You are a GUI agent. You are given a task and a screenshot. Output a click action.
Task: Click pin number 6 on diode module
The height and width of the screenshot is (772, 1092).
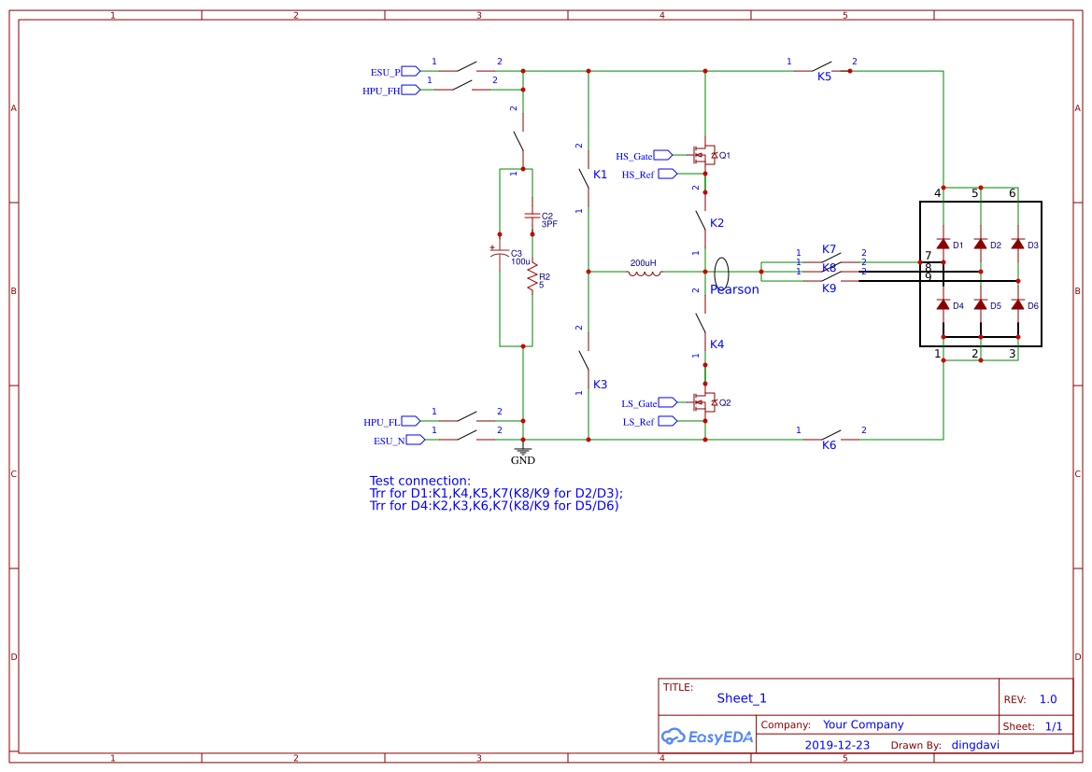click(1013, 193)
